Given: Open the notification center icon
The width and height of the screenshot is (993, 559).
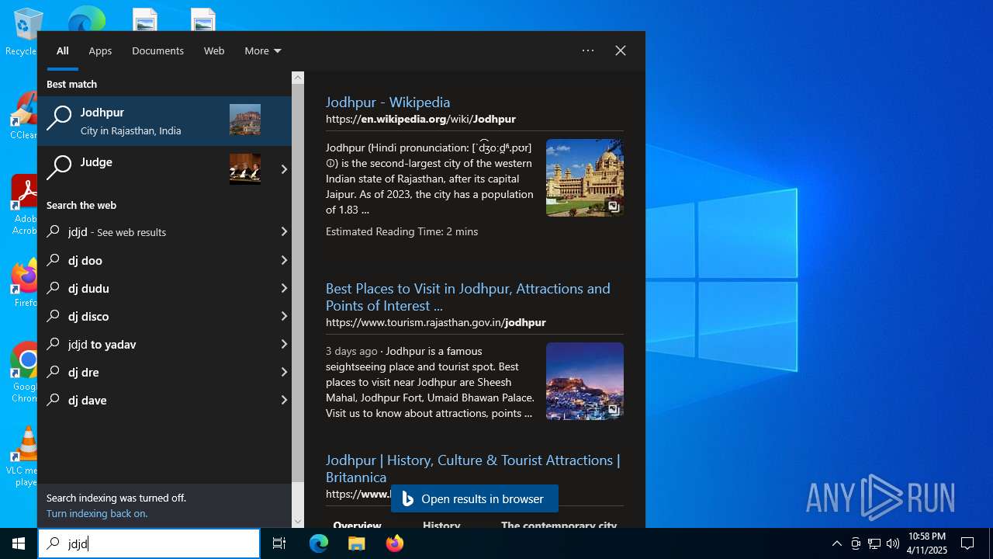Looking at the screenshot, I should point(967,543).
